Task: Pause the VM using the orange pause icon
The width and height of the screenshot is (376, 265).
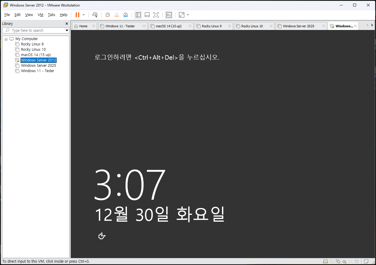Action: pos(77,15)
